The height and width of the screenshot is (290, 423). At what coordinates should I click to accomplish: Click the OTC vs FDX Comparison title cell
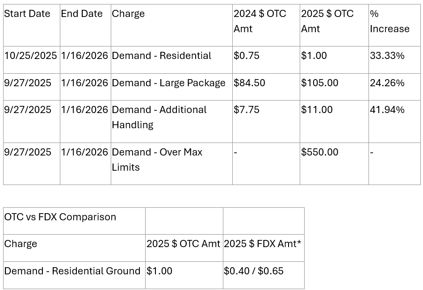tap(74, 221)
